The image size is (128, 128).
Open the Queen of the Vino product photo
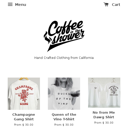[x=64, y=94]
